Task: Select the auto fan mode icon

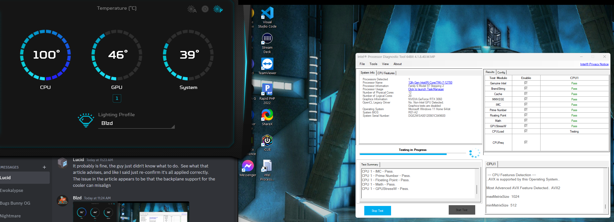Action: pyautogui.click(x=192, y=9)
